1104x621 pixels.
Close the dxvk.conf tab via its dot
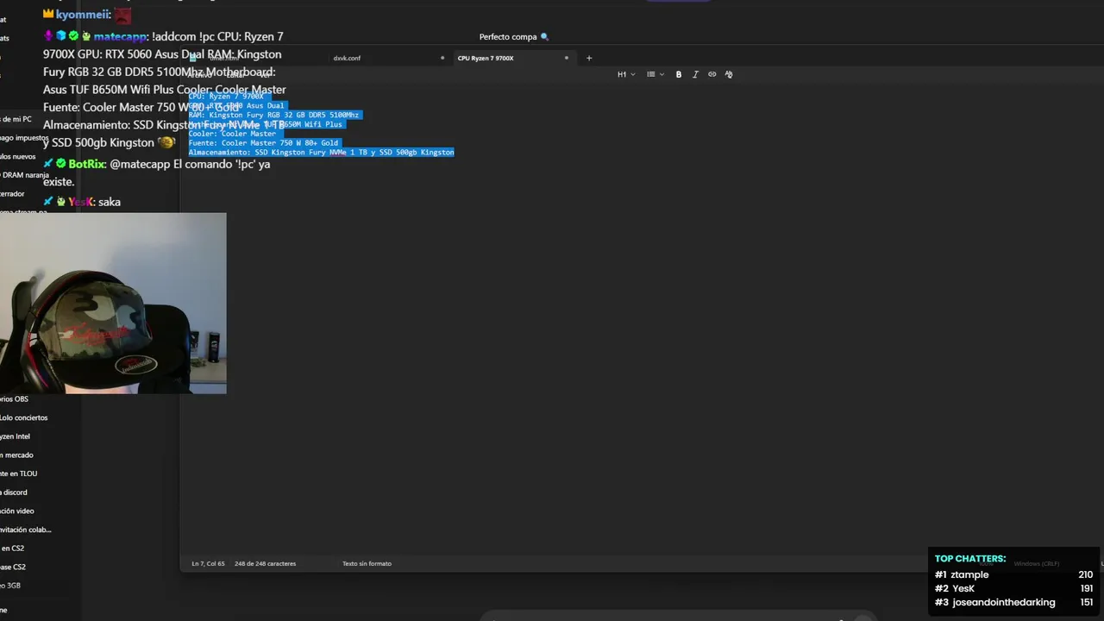(x=442, y=58)
